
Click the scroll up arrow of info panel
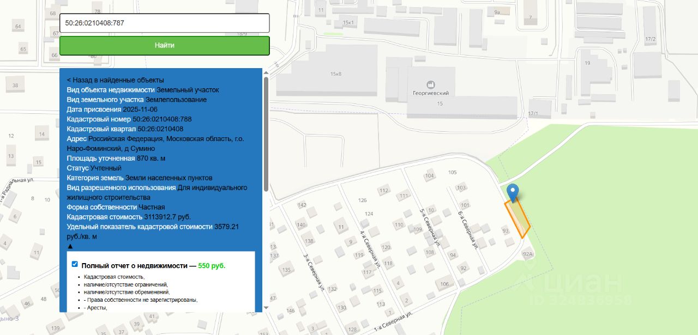click(266, 72)
